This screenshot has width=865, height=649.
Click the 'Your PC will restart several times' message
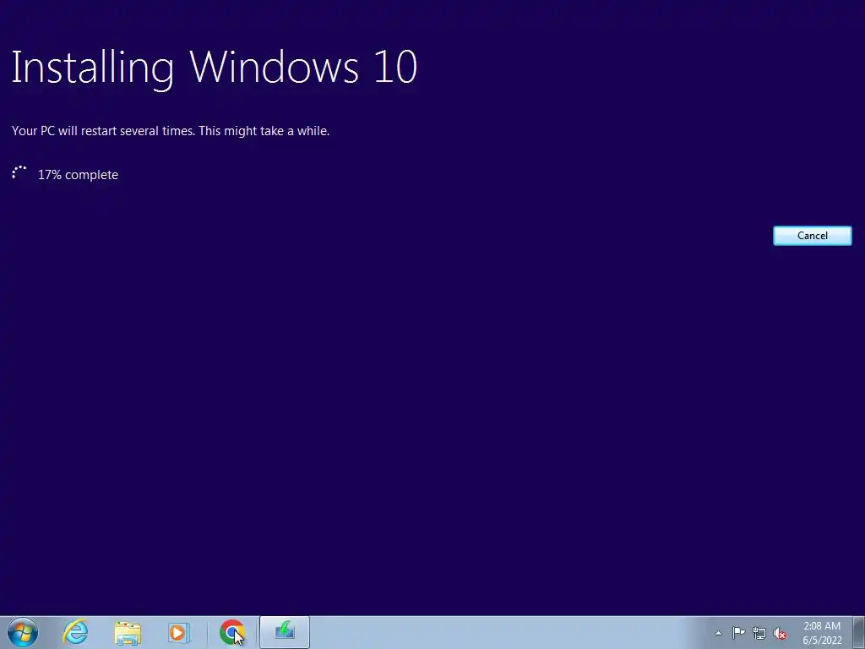tap(171, 131)
